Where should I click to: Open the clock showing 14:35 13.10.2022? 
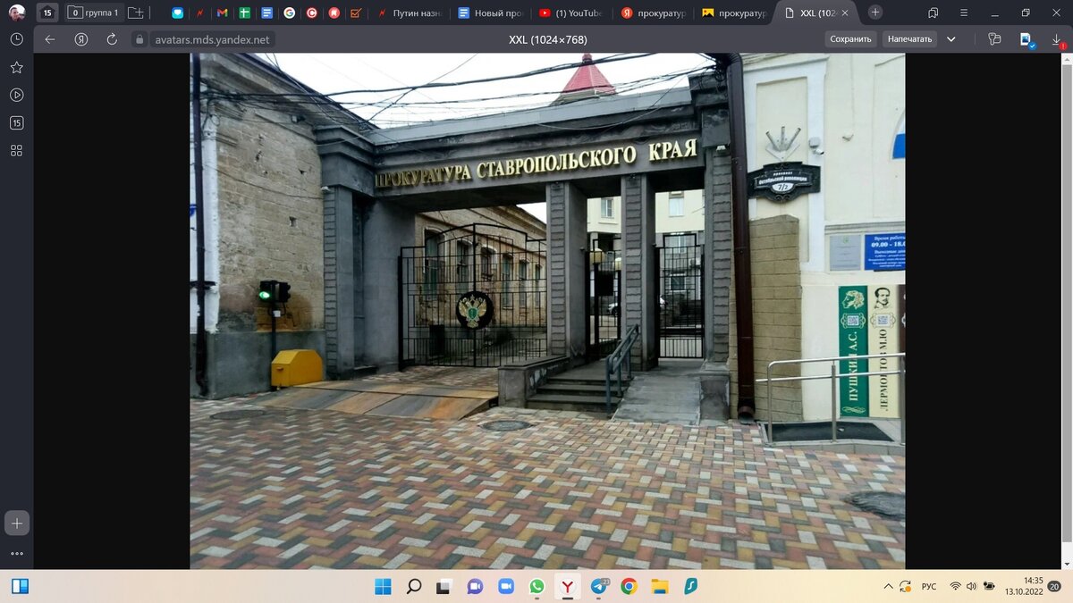coord(1026,586)
